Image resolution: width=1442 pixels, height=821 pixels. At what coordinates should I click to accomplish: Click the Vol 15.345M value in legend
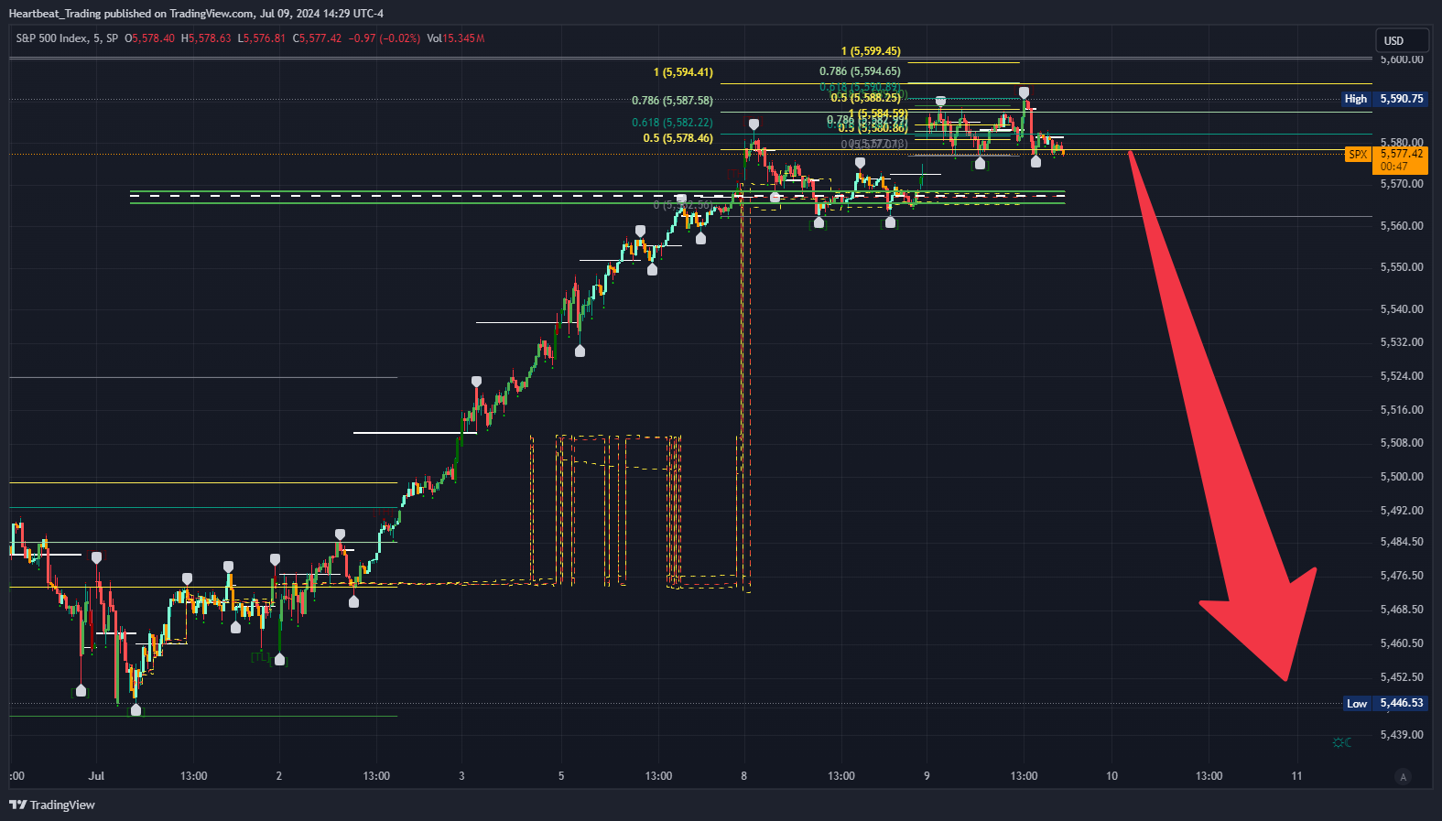(456, 38)
